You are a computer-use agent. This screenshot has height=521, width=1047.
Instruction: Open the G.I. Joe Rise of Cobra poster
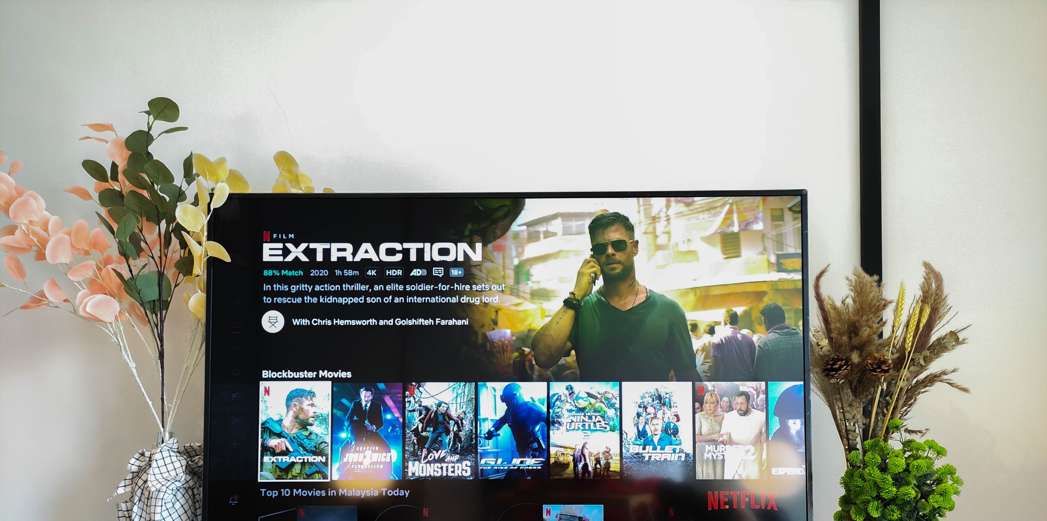pyautogui.click(x=512, y=431)
